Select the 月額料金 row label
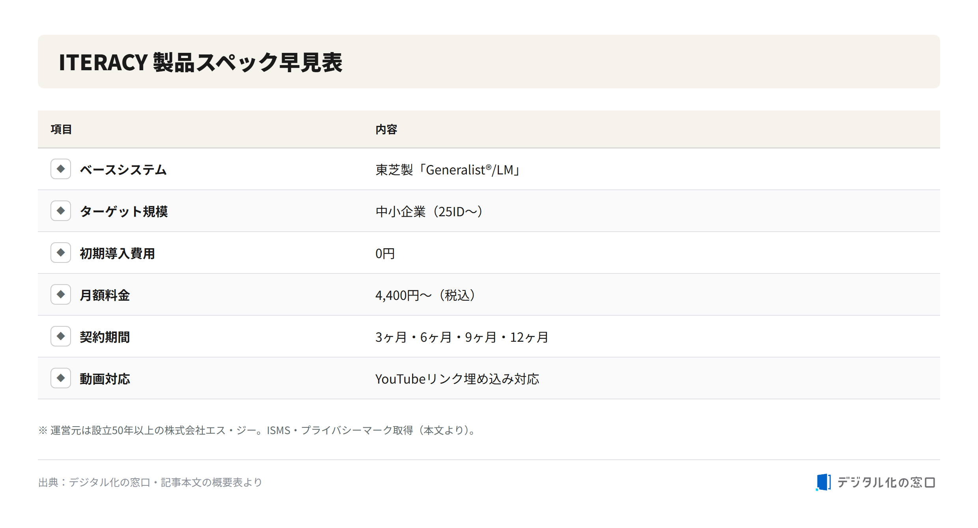This screenshot has height=528, width=978. (x=105, y=295)
